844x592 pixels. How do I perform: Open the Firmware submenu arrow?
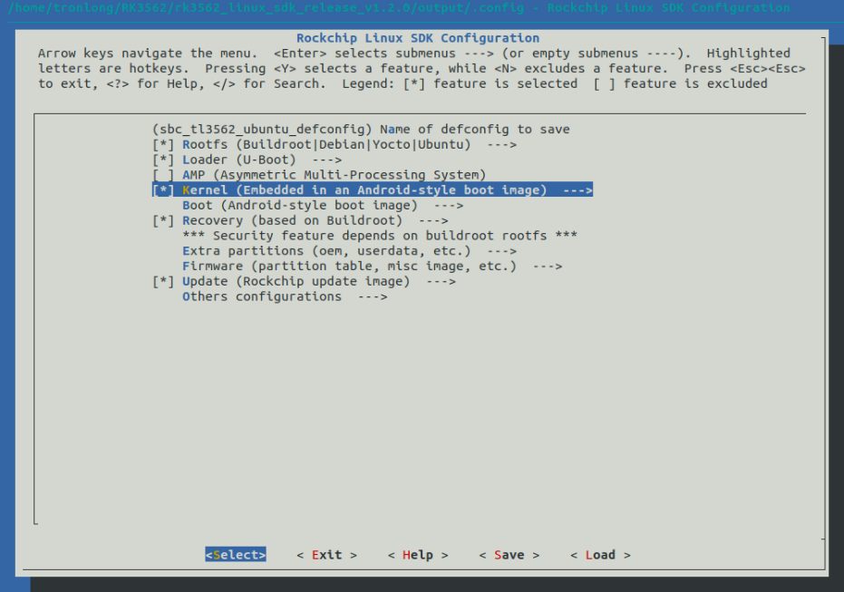548,267
